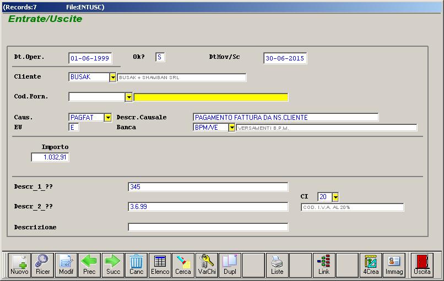Click the Nuovo new record icon

pos(19,265)
